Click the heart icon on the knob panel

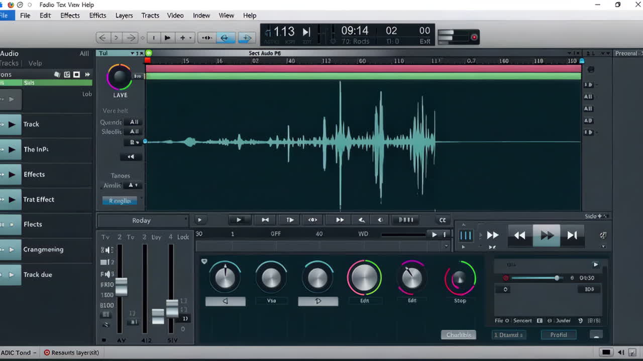click(x=204, y=261)
